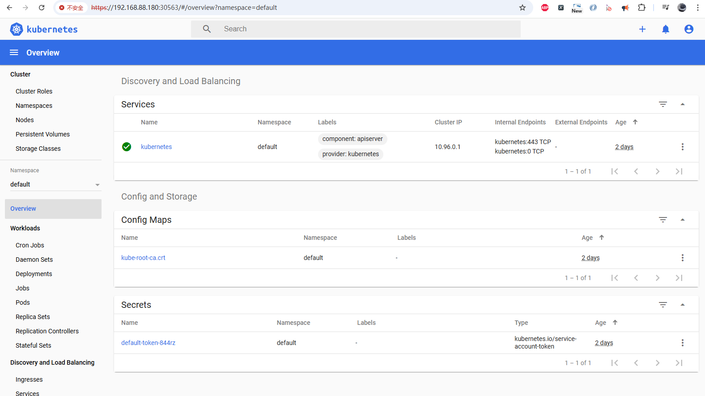Open Cluster Roles in sidebar
705x396 pixels.
point(34,91)
